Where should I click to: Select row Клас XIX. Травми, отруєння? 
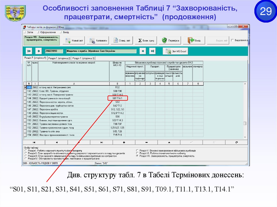pos(114,91)
